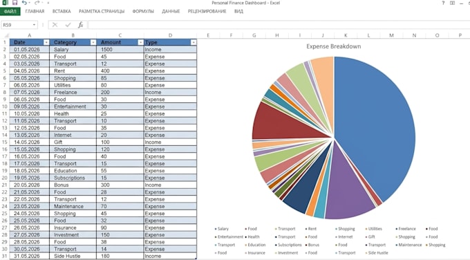Select column A header
Viewport: 470px width, 260px height.
coord(29,35)
